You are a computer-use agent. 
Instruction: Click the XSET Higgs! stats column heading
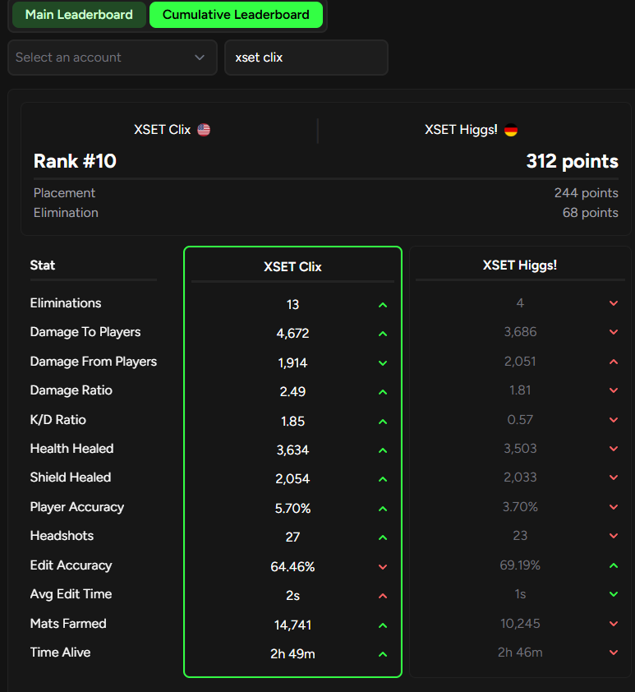click(x=520, y=265)
